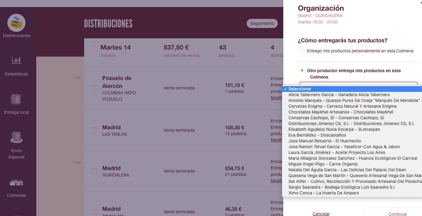This screenshot has width=422, height=216.
Task: Choose Maria Milagros Gonzalez Sanchez option
Action: [352, 158]
